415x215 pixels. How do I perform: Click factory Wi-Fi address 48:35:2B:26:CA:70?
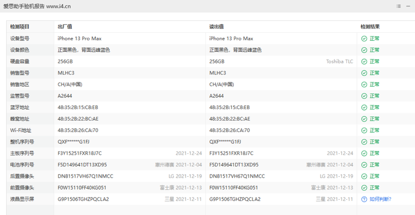click(78, 130)
